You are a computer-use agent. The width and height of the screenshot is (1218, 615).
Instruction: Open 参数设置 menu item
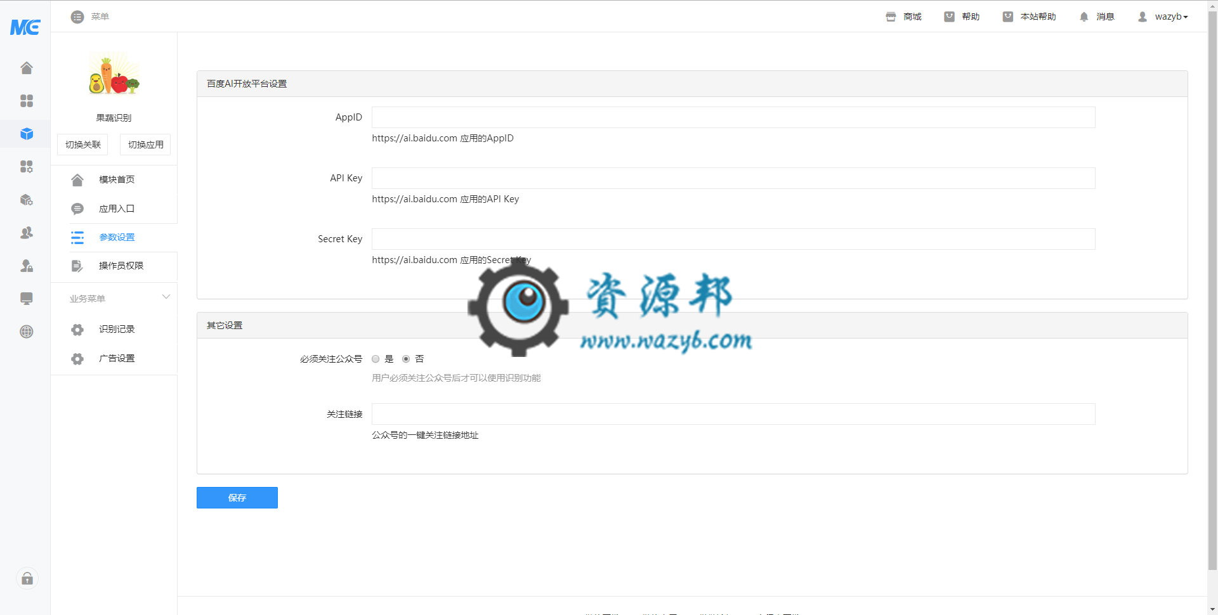pos(117,237)
